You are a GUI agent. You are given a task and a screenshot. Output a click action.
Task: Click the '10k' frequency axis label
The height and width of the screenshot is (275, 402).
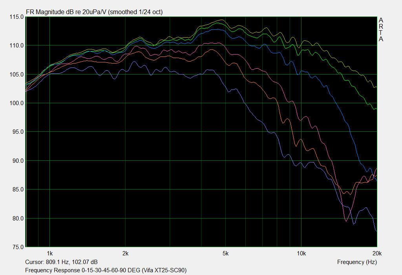pyautogui.click(x=301, y=253)
